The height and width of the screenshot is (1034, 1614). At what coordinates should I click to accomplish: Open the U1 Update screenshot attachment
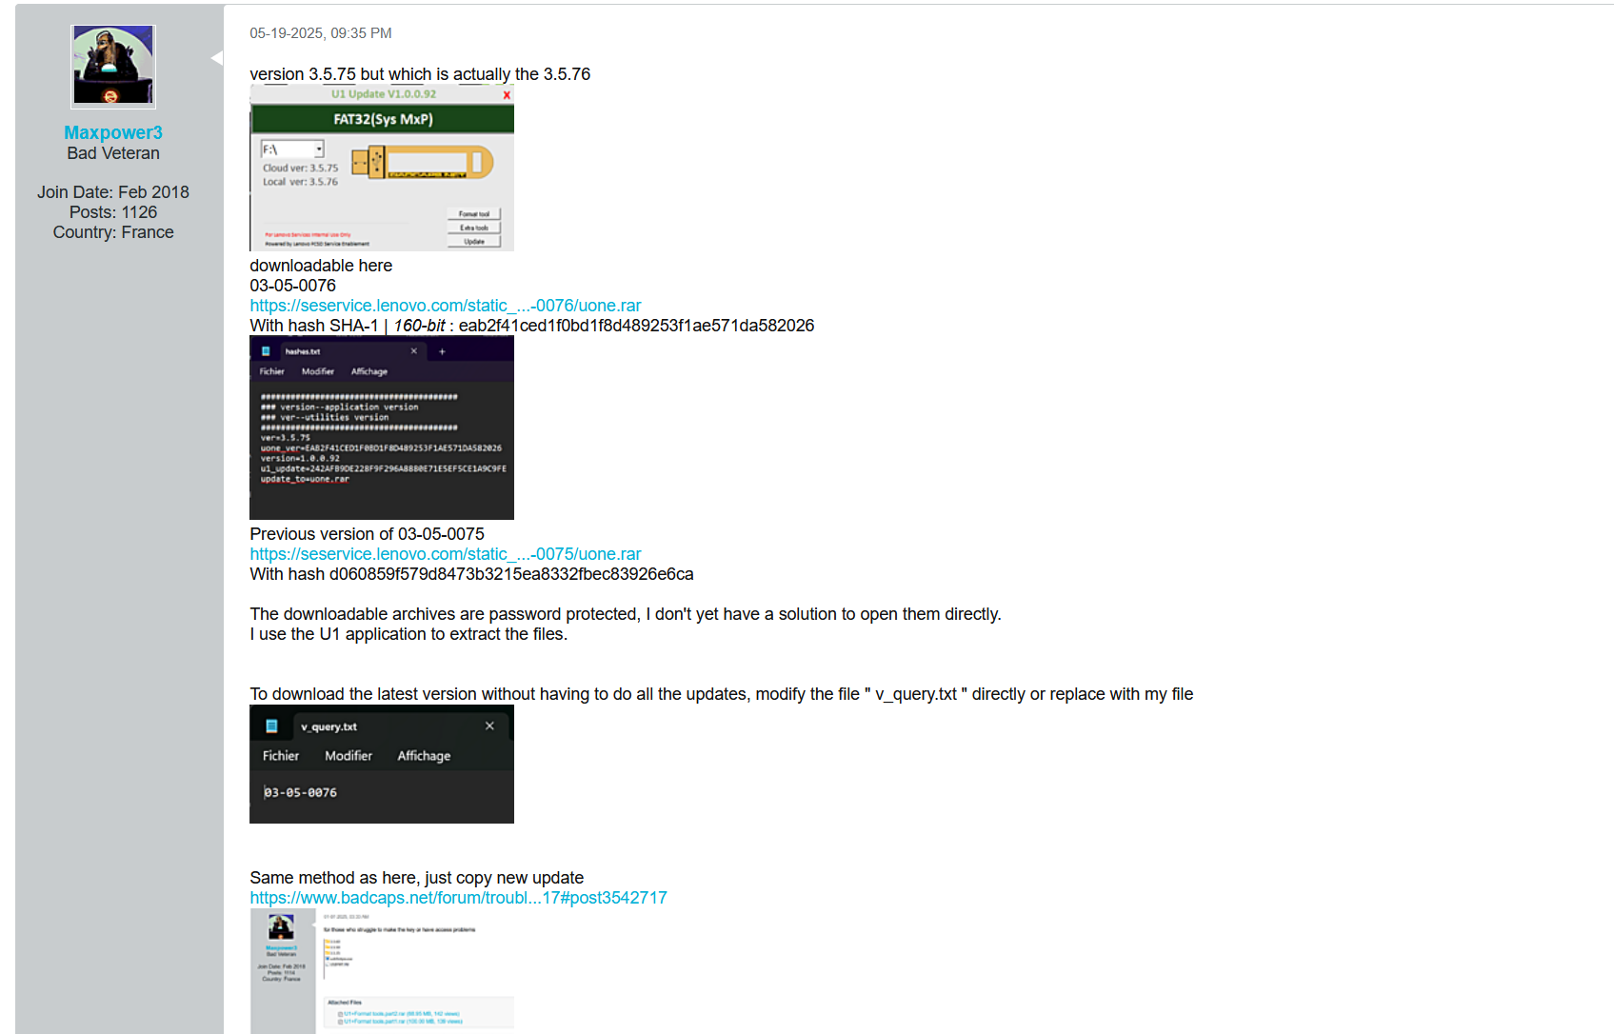[382, 168]
